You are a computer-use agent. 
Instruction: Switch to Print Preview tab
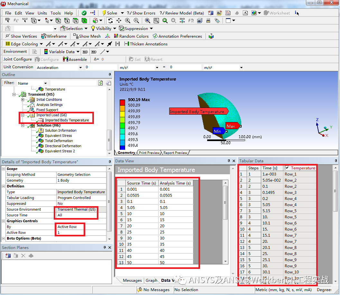[x=149, y=153]
